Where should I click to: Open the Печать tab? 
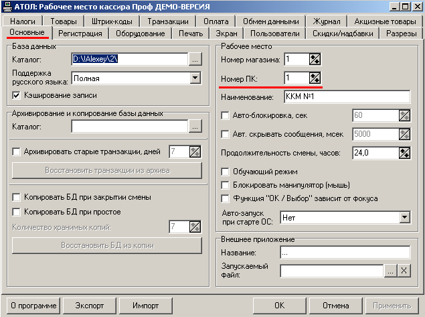pyautogui.click(x=191, y=34)
